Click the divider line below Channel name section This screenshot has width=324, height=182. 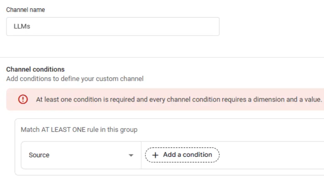pos(162,57)
